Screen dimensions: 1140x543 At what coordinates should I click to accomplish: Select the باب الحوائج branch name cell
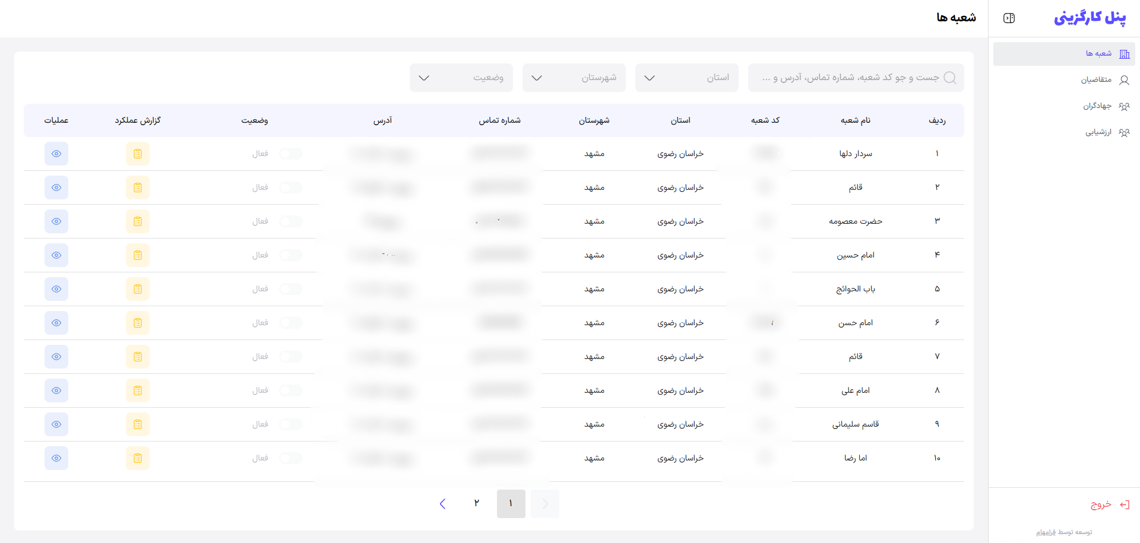point(856,289)
